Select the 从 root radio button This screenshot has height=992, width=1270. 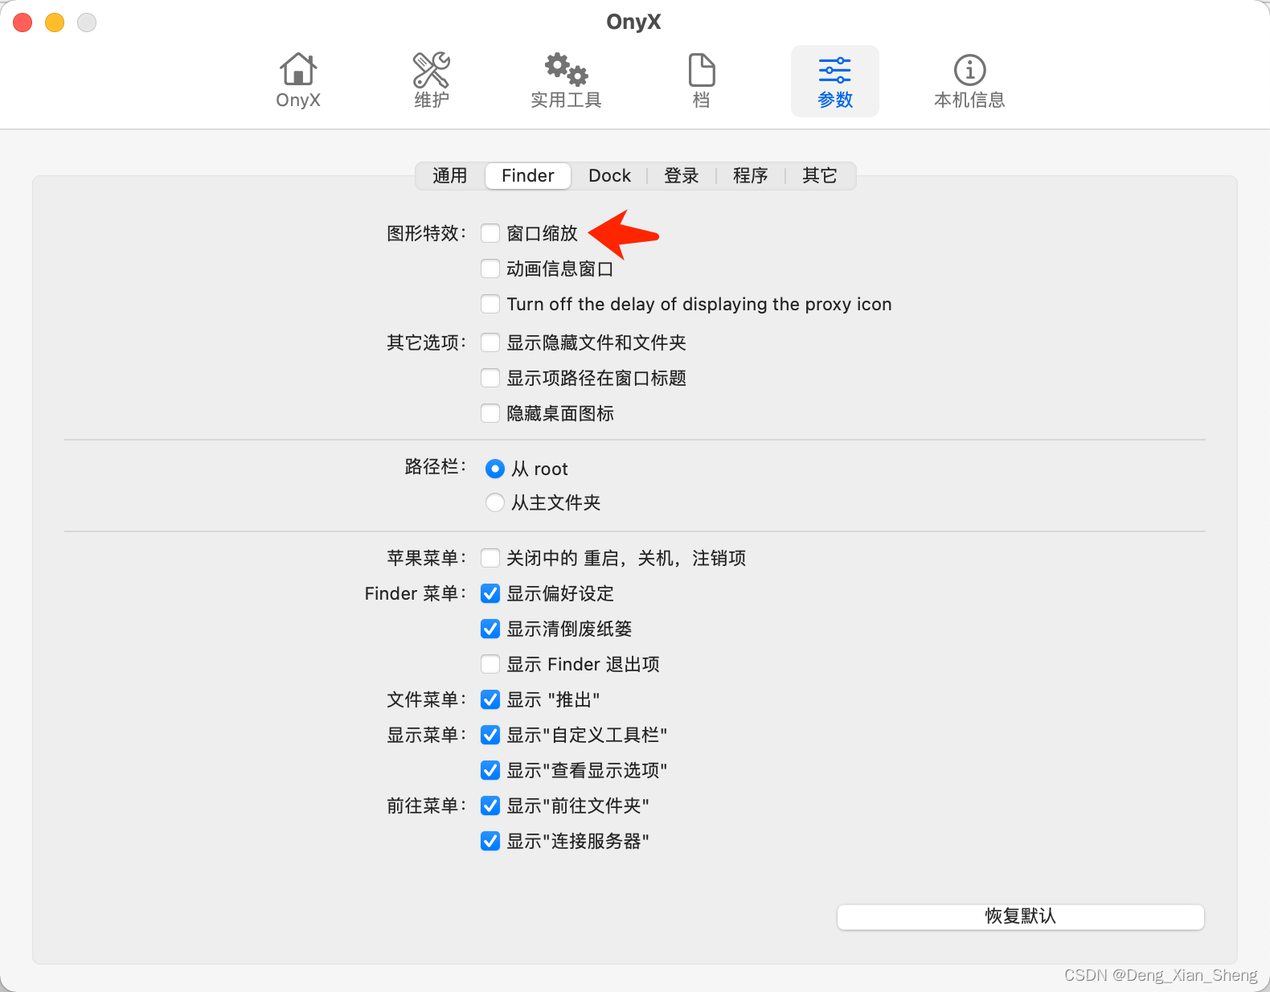495,469
